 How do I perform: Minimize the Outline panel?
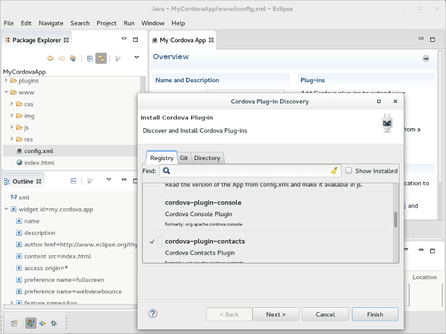pos(124,180)
